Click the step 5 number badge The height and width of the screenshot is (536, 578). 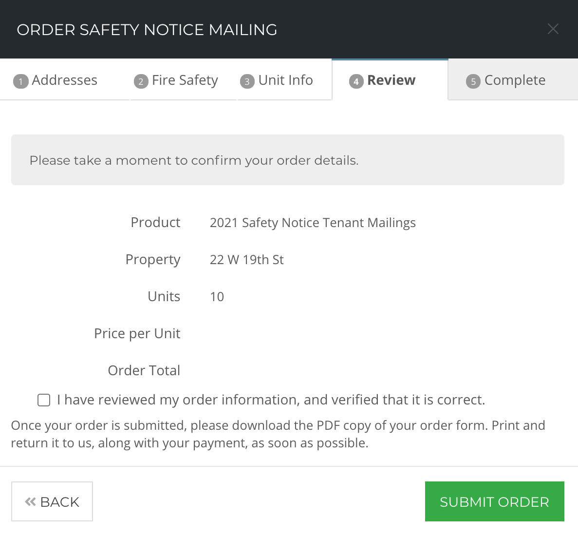pyautogui.click(x=473, y=81)
